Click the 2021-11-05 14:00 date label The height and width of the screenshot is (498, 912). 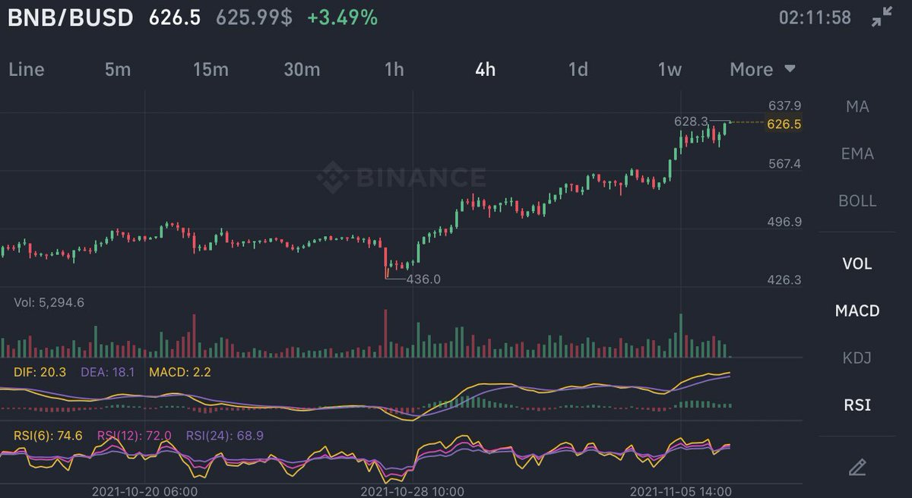pos(681,491)
